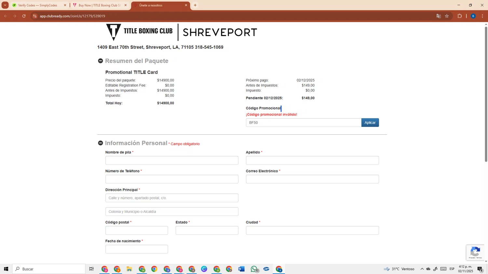View site information icon in address bar

[35, 16]
